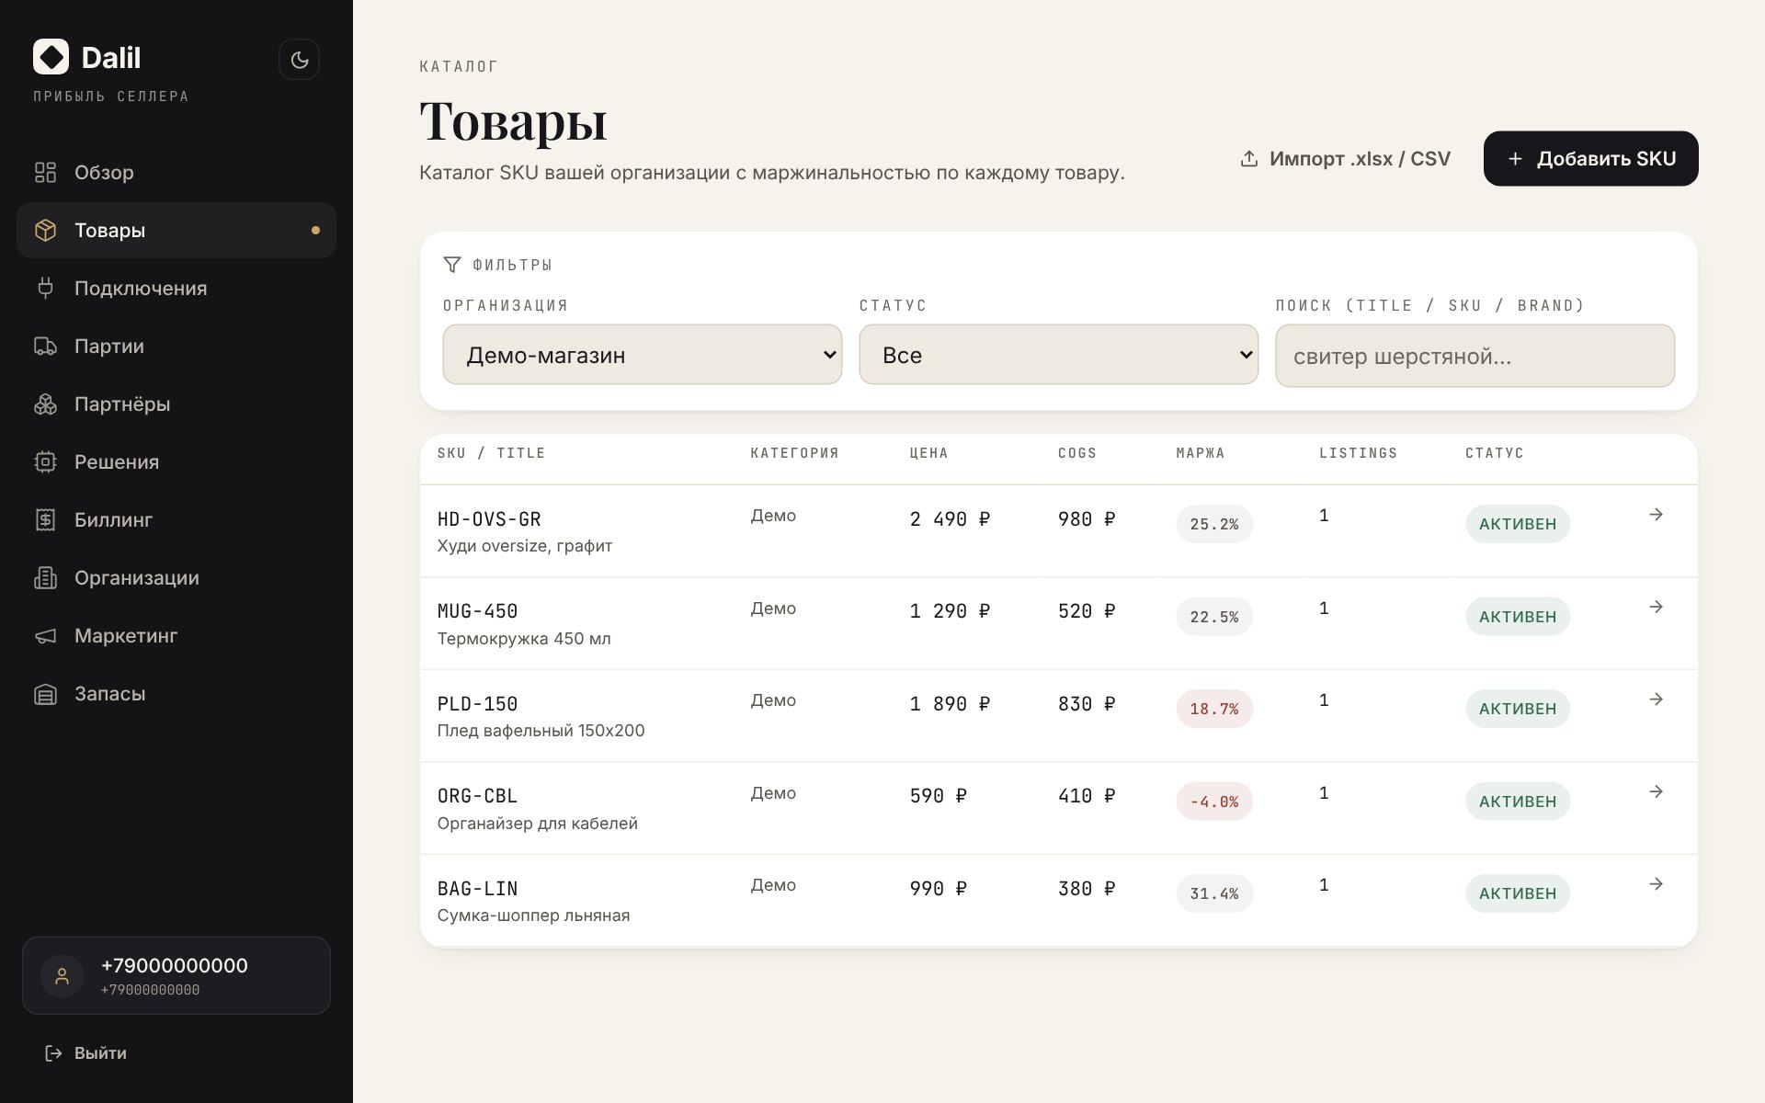Open Подключения via the plug icon

pos(45,289)
